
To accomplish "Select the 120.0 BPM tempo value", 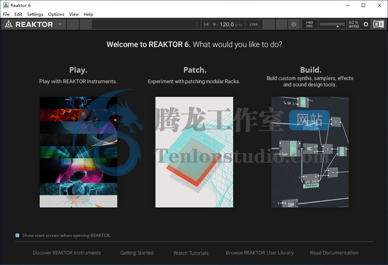I will (x=227, y=24).
